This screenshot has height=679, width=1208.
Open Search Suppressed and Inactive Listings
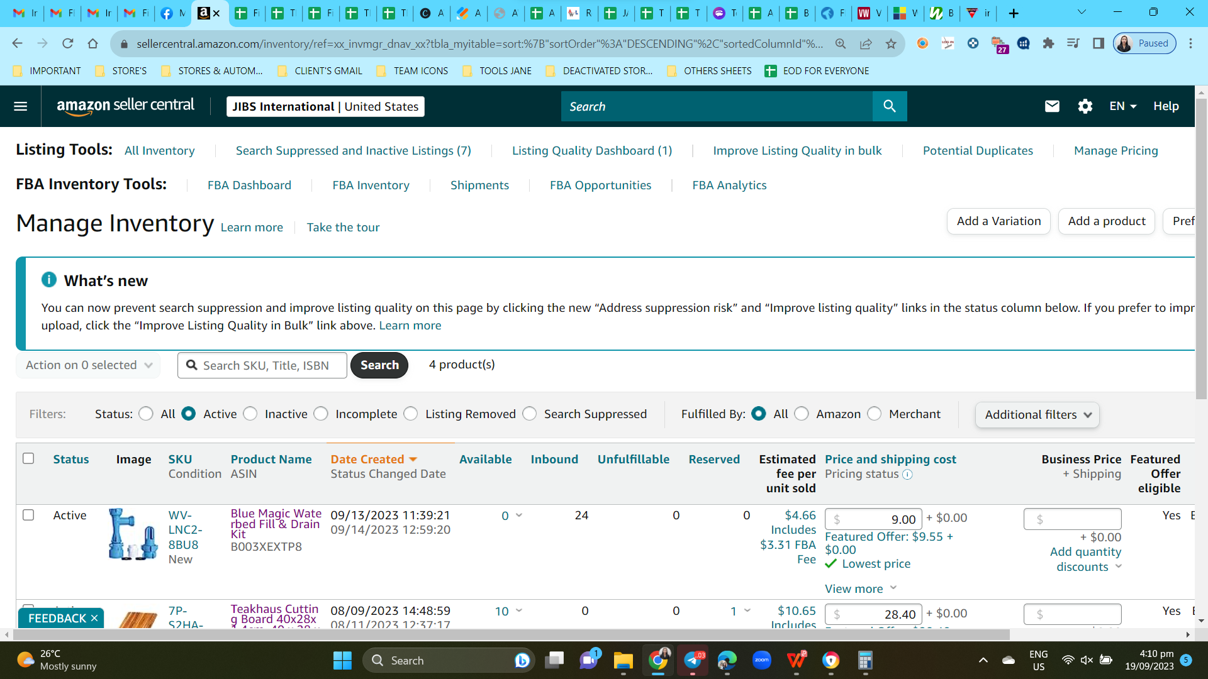[353, 150]
